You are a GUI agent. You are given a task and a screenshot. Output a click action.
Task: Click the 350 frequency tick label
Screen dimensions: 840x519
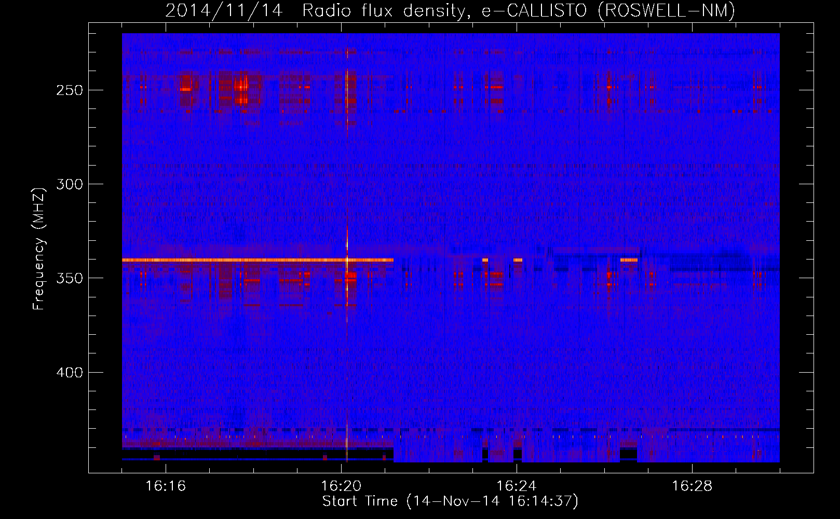pyautogui.click(x=70, y=278)
